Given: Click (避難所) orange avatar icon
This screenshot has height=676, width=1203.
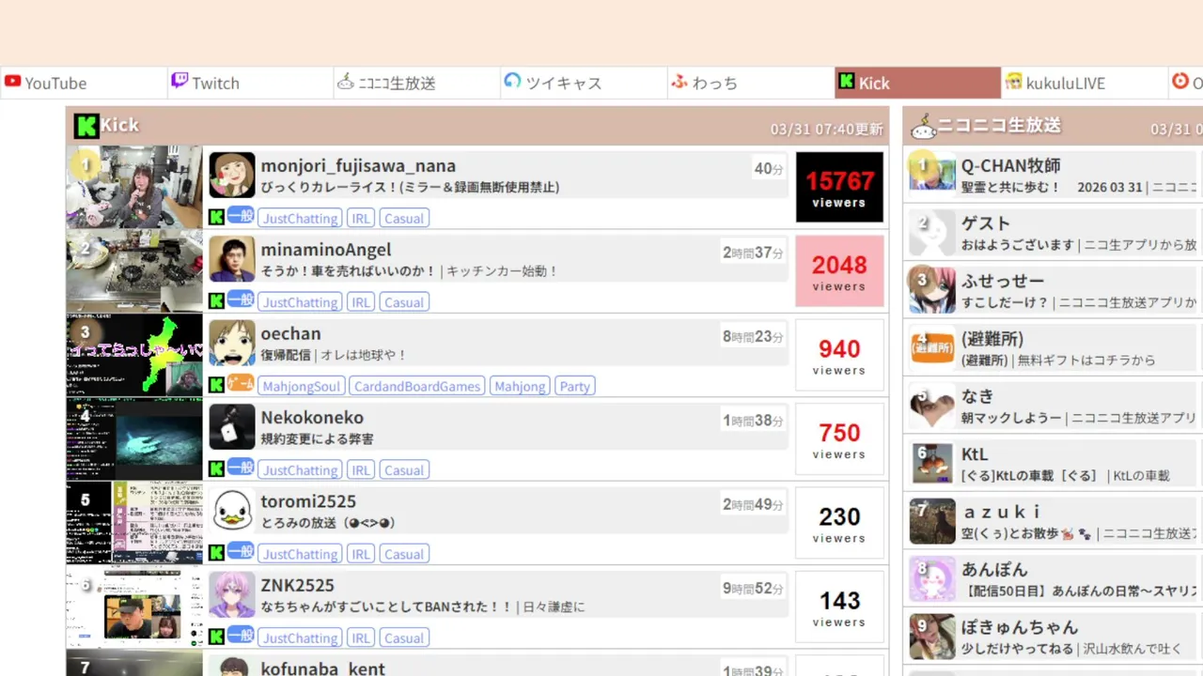Looking at the screenshot, I should pos(932,348).
